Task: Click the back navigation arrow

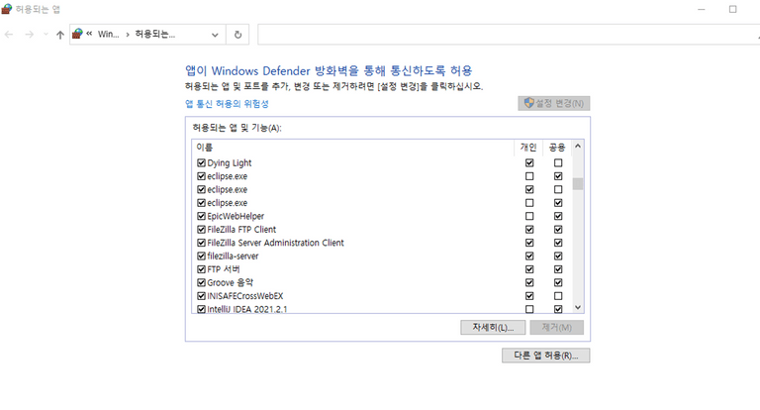Action: [10, 35]
